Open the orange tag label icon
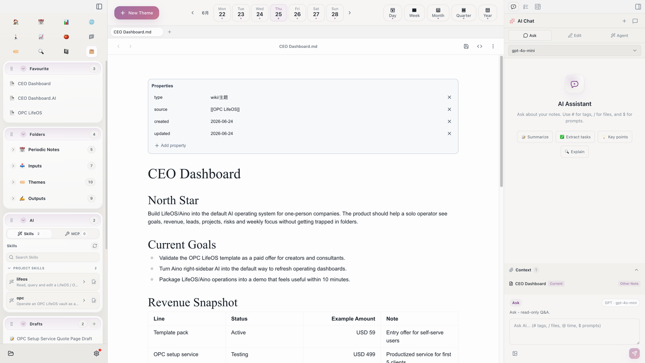This screenshot has height=363, width=645. point(16,52)
